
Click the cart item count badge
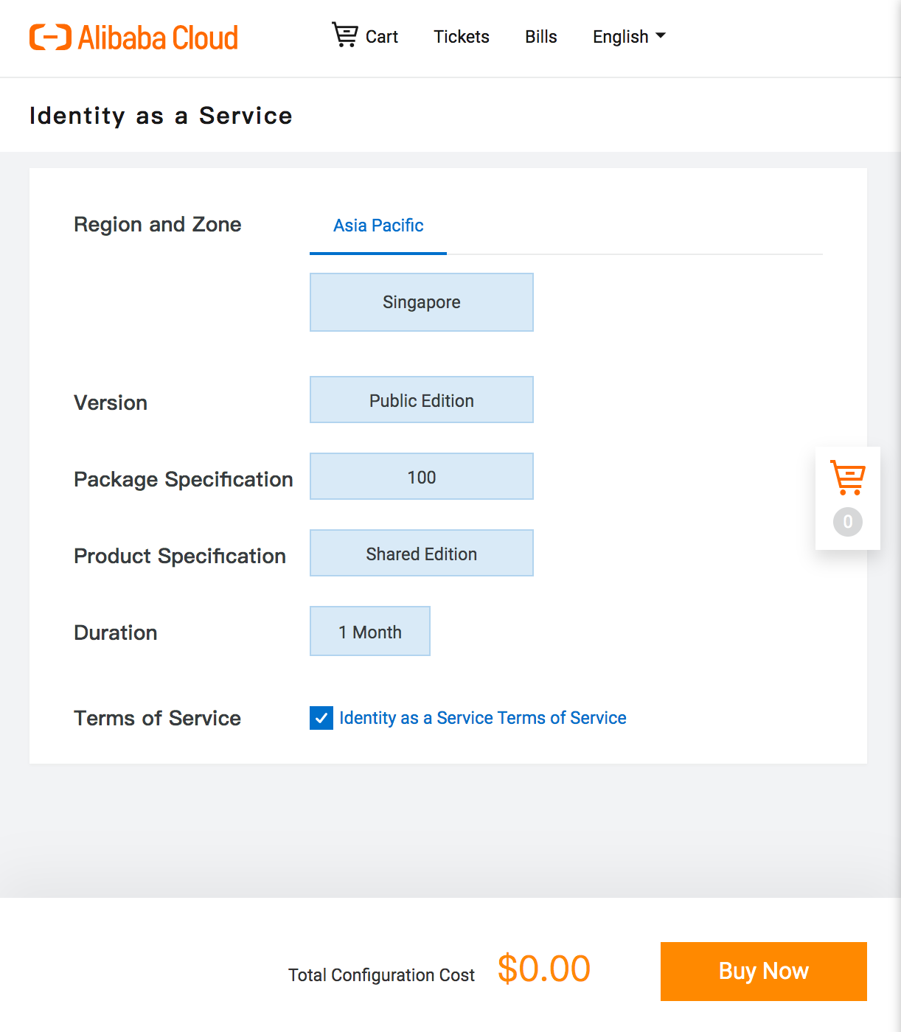click(x=847, y=522)
